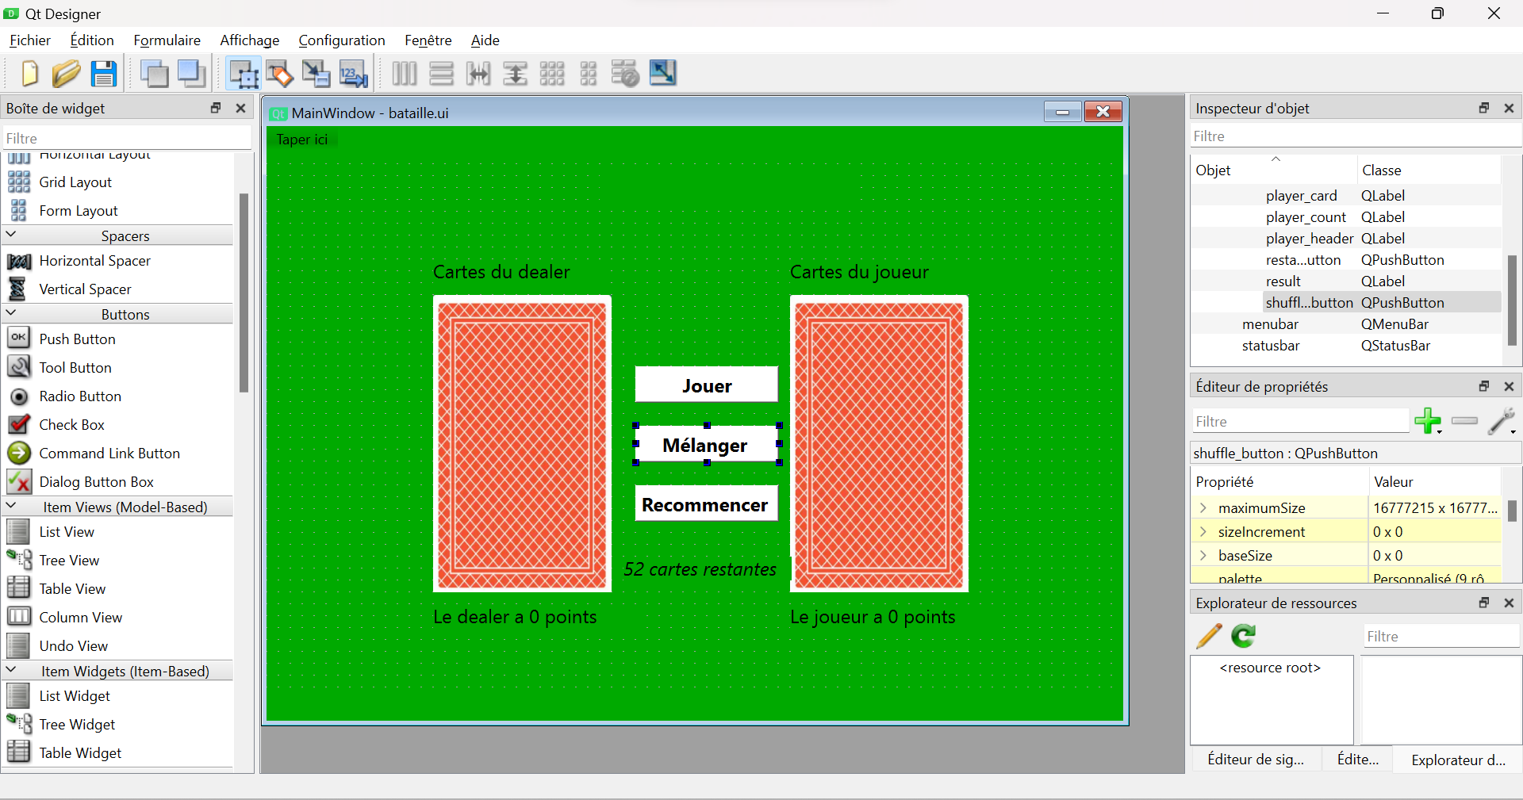Open the Fenêtre menu

[428, 40]
